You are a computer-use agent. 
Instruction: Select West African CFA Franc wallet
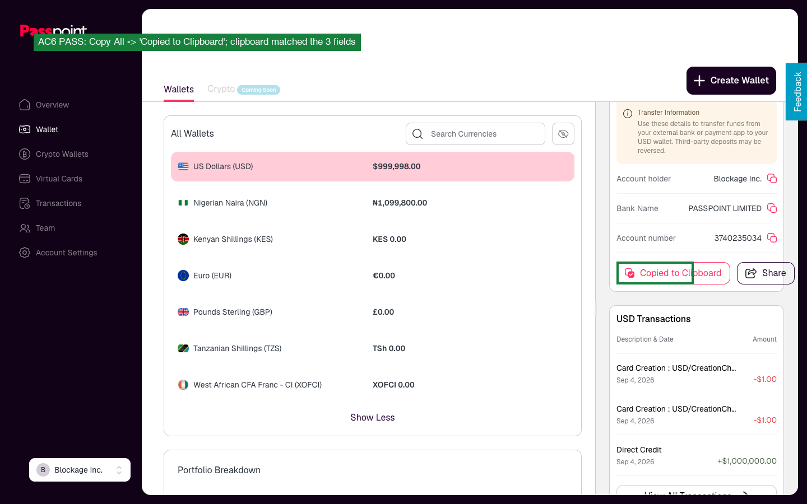373,385
